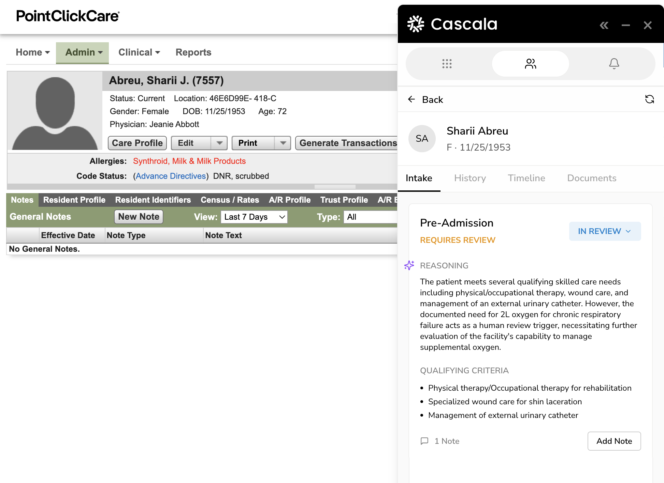Screen dimensions: 664x483
Task: Click the Generate Transactions button
Action: tap(346, 143)
